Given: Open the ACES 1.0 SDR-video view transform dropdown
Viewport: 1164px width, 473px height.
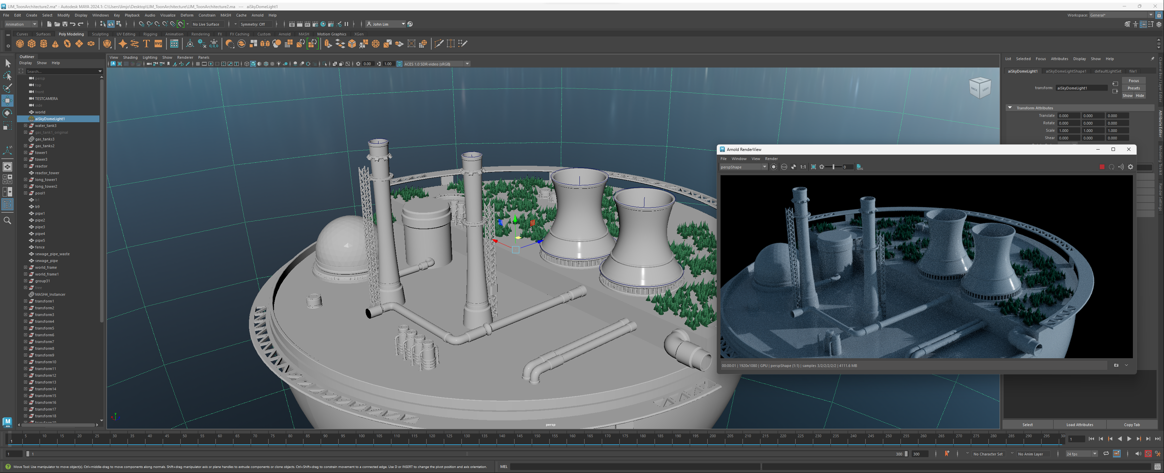Looking at the screenshot, I should (436, 64).
